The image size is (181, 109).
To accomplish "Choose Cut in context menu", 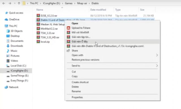I will click(74, 72).
